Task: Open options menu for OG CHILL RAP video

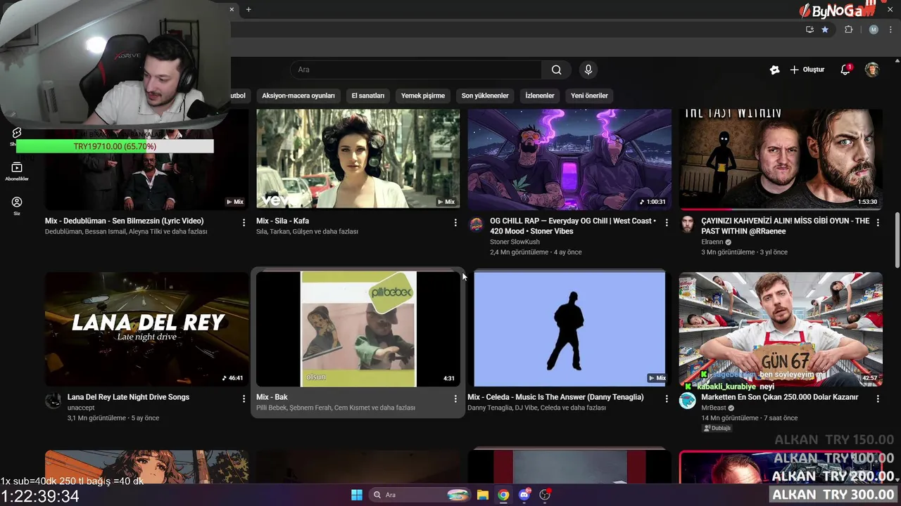Action: click(667, 222)
